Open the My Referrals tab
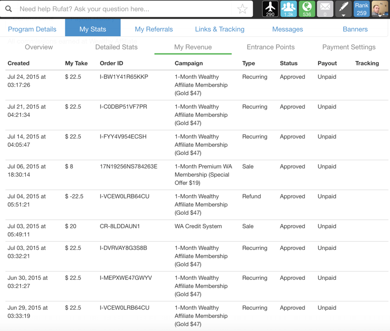This screenshot has height=331, width=390. coord(154,29)
